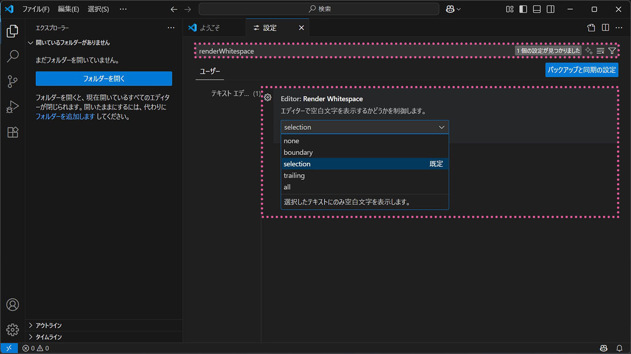Click the 検索 command center box

click(x=319, y=9)
